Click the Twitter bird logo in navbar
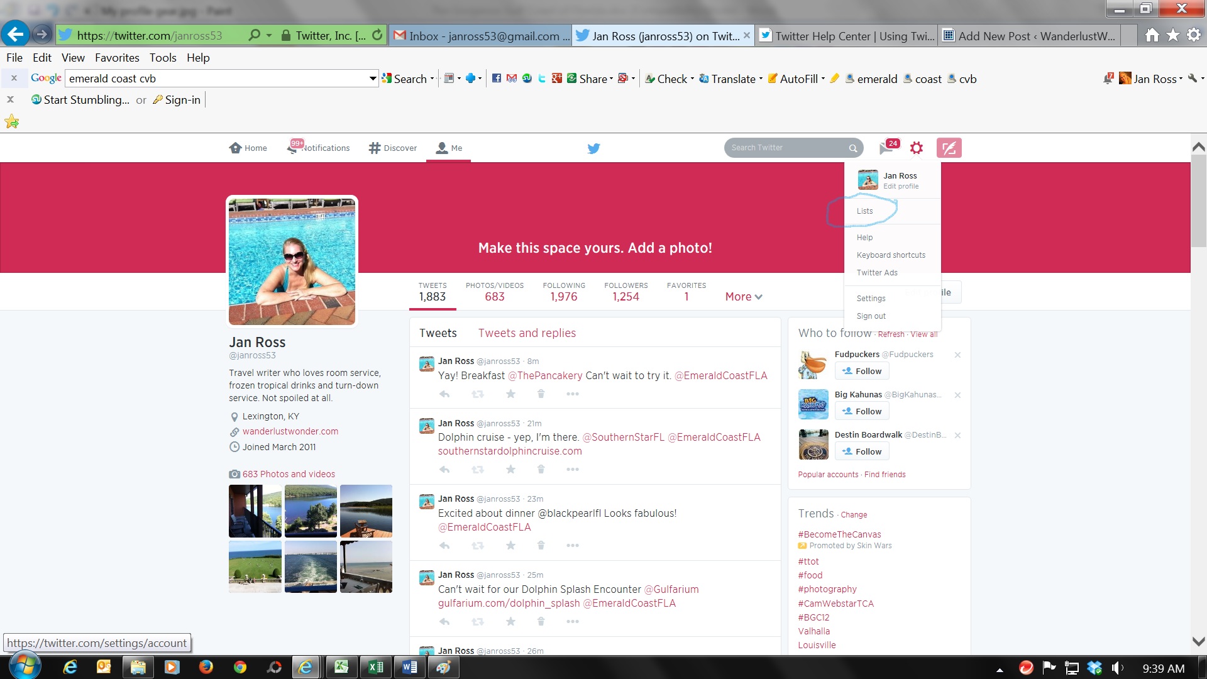Screen dimensions: 1207x679 (593, 148)
